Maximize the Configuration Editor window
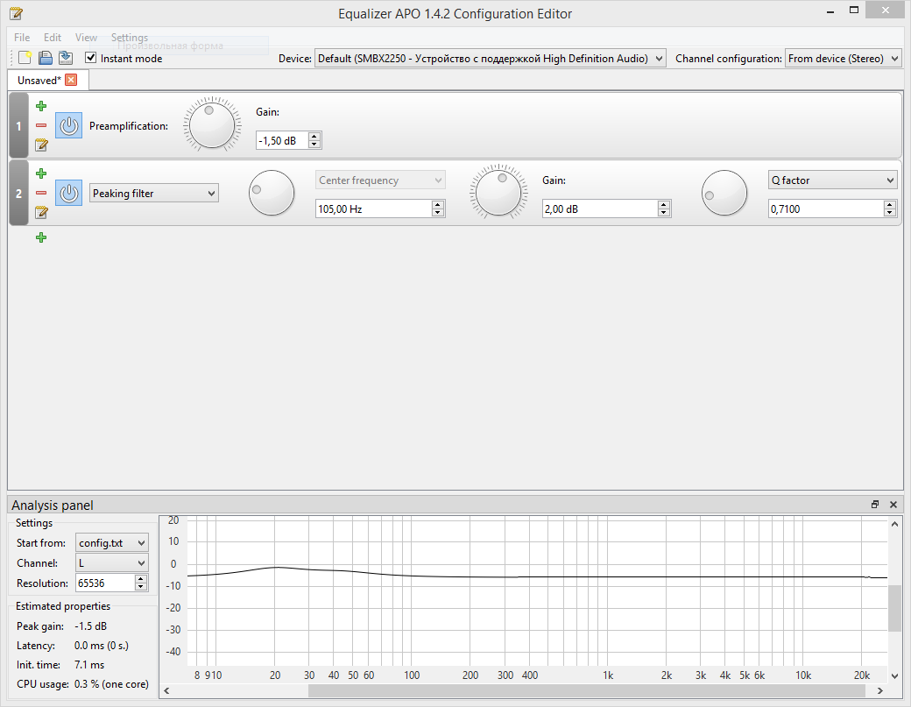911x707 pixels. pos(854,11)
